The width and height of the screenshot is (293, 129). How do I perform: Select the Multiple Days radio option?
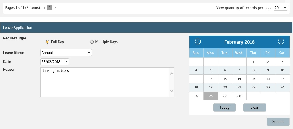pyautogui.click(x=92, y=42)
